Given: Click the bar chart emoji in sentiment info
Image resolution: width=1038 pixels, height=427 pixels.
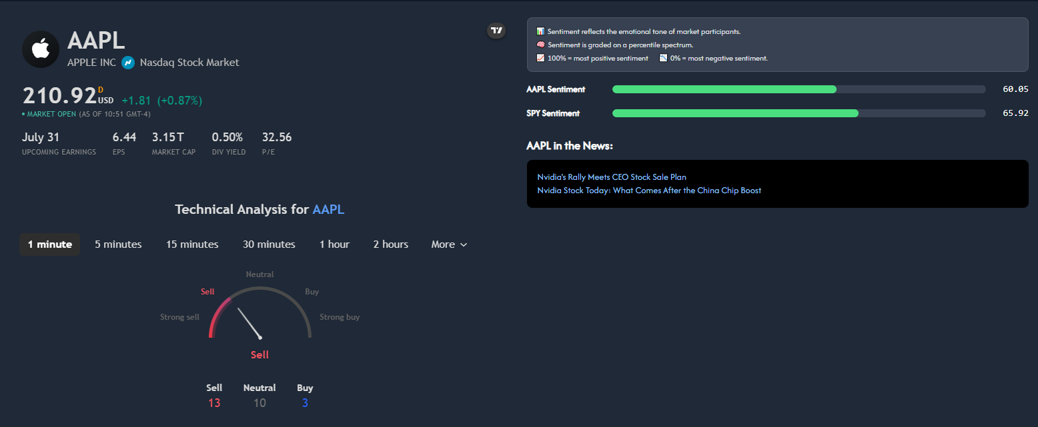Looking at the screenshot, I should (540, 31).
